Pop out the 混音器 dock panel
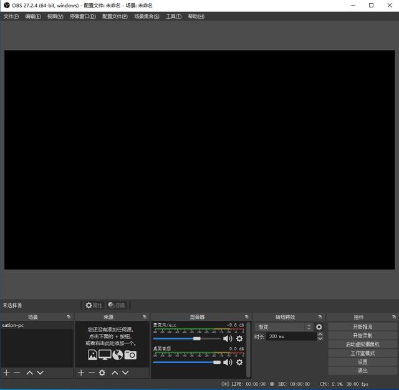 246,317
